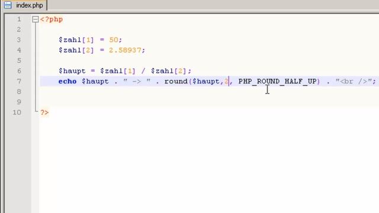Click line number 10 in the margin
Viewport: 379px width, 213px height.
pos(17,112)
